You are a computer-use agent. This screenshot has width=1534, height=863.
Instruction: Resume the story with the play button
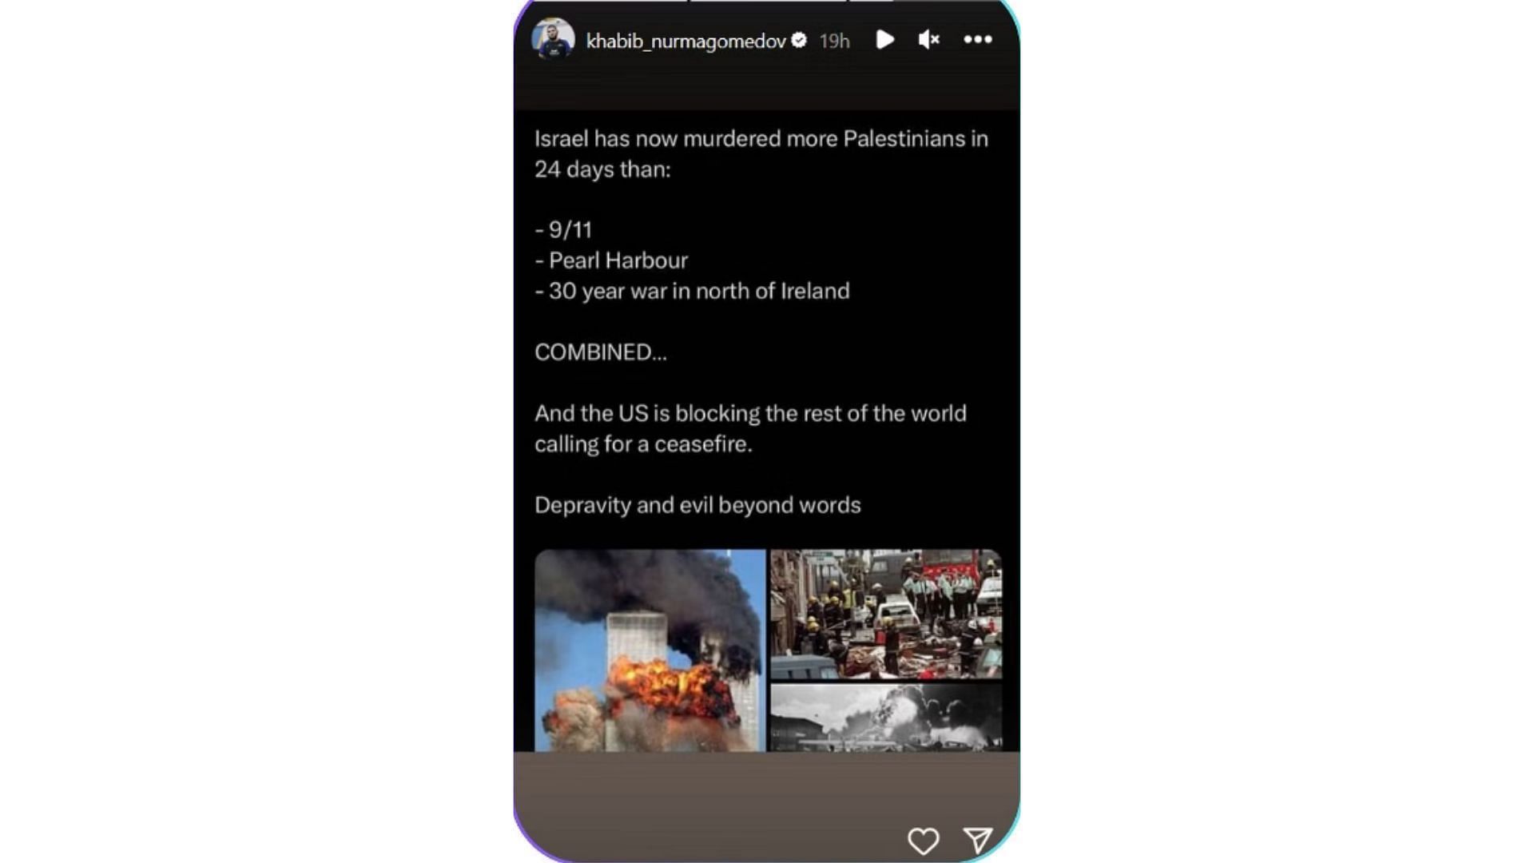click(884, 40)
